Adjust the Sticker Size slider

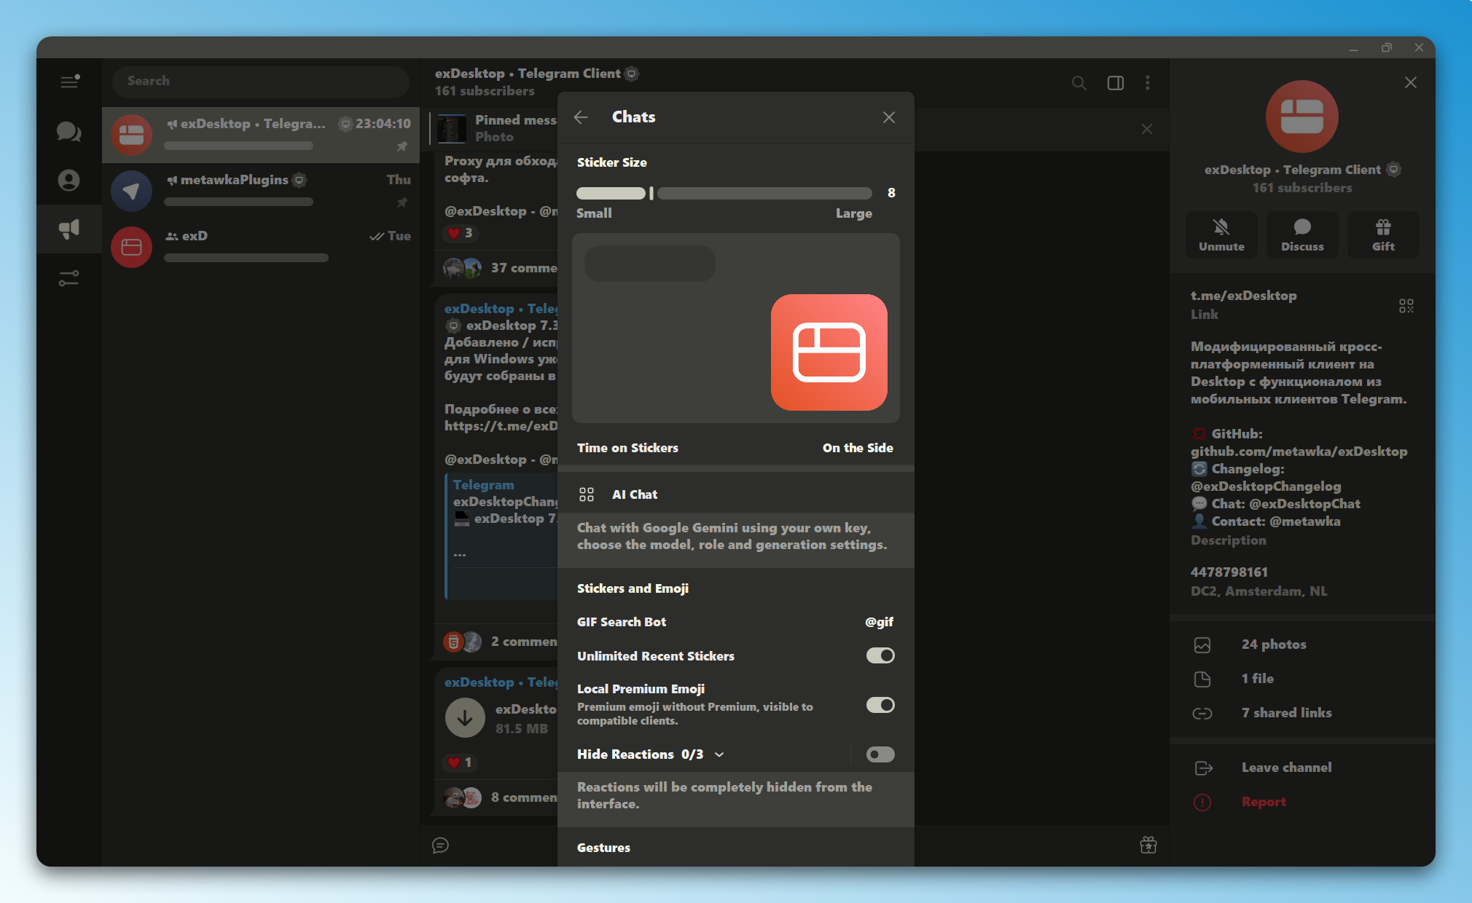724,193
